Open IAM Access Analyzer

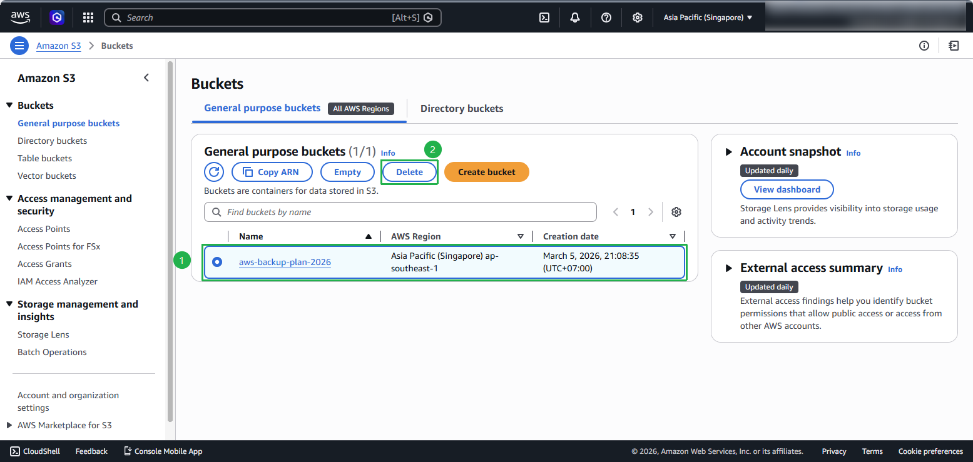point(58,281)
